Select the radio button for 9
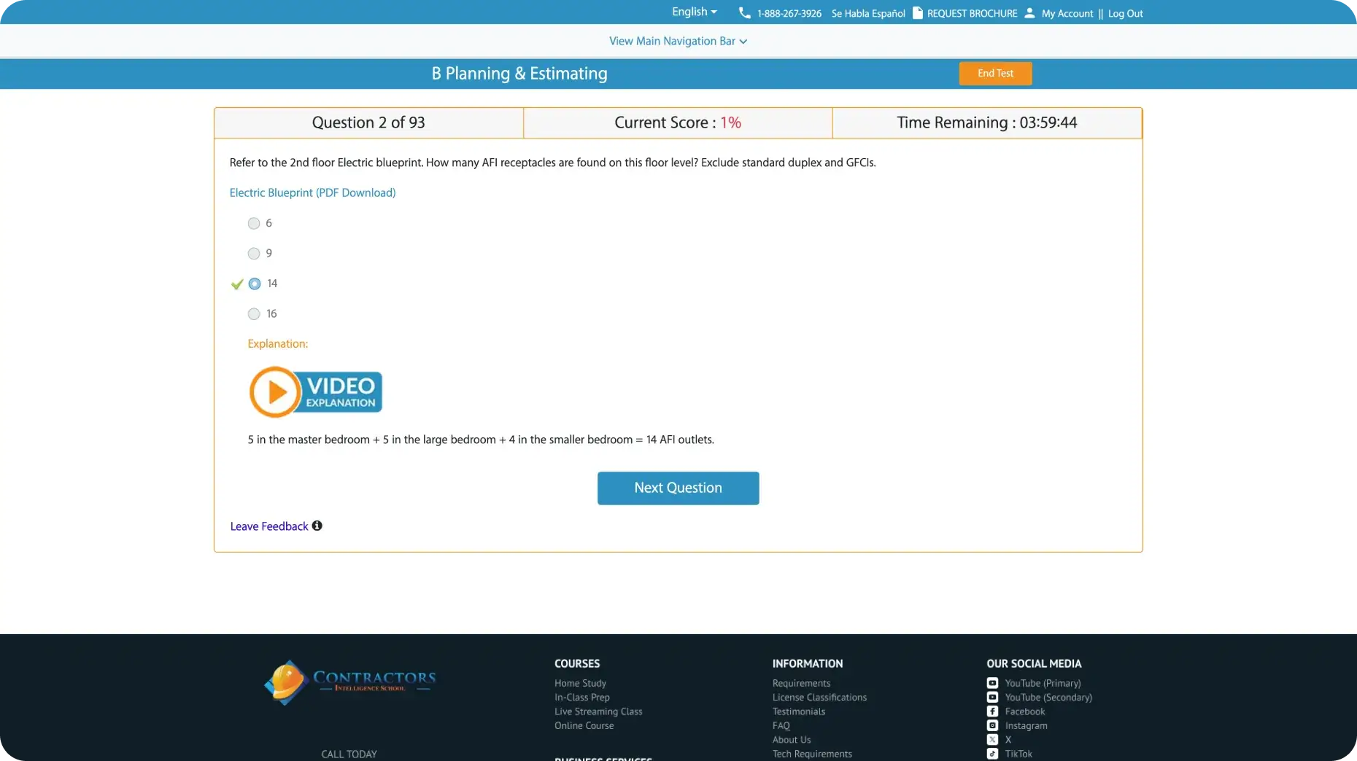Image resolution: width=1357 pixels, height=761 pixels. (254, 254)
